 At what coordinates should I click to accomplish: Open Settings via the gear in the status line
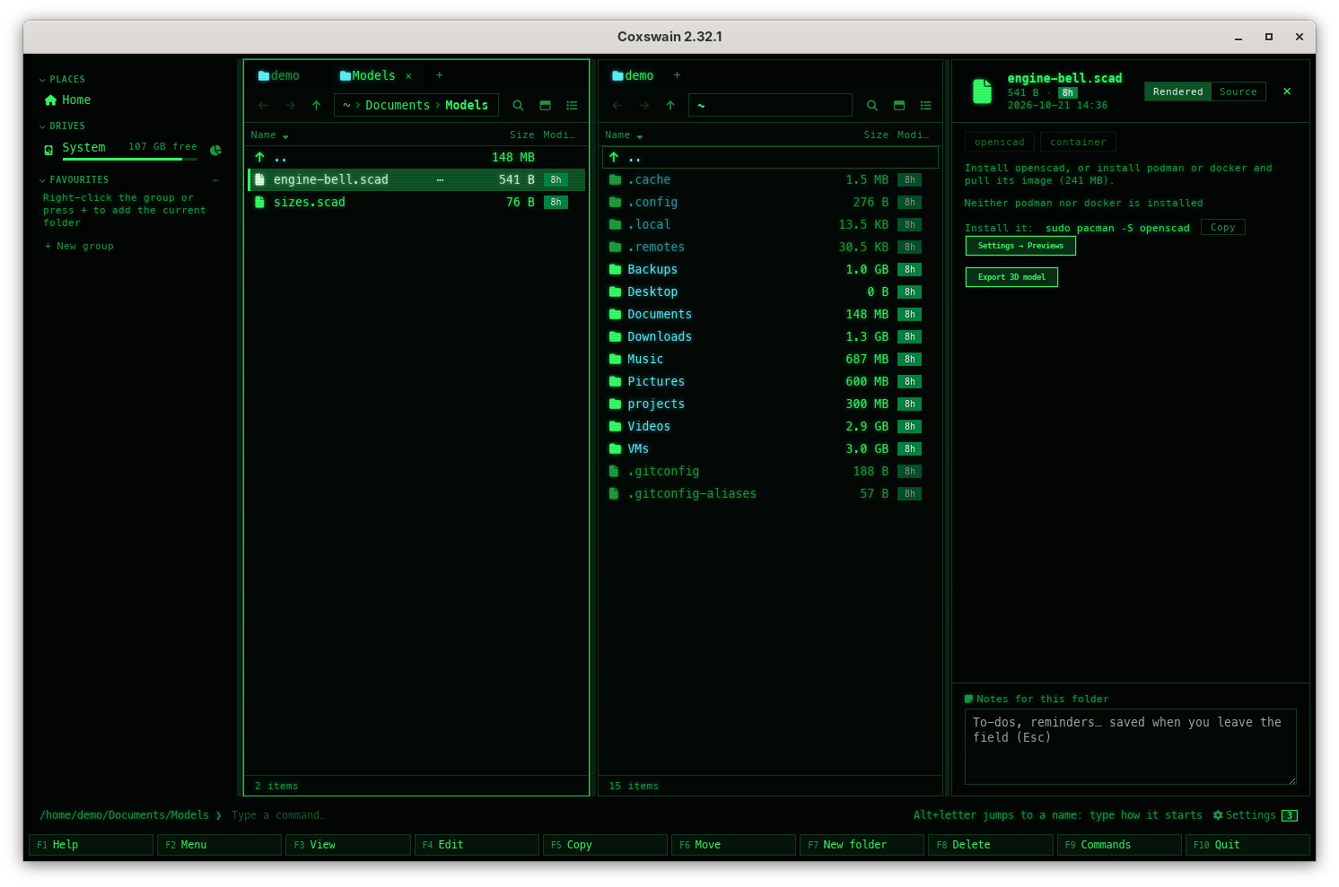[x=1244, y=815]
